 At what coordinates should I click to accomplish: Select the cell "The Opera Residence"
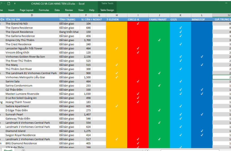click(32, 28)
